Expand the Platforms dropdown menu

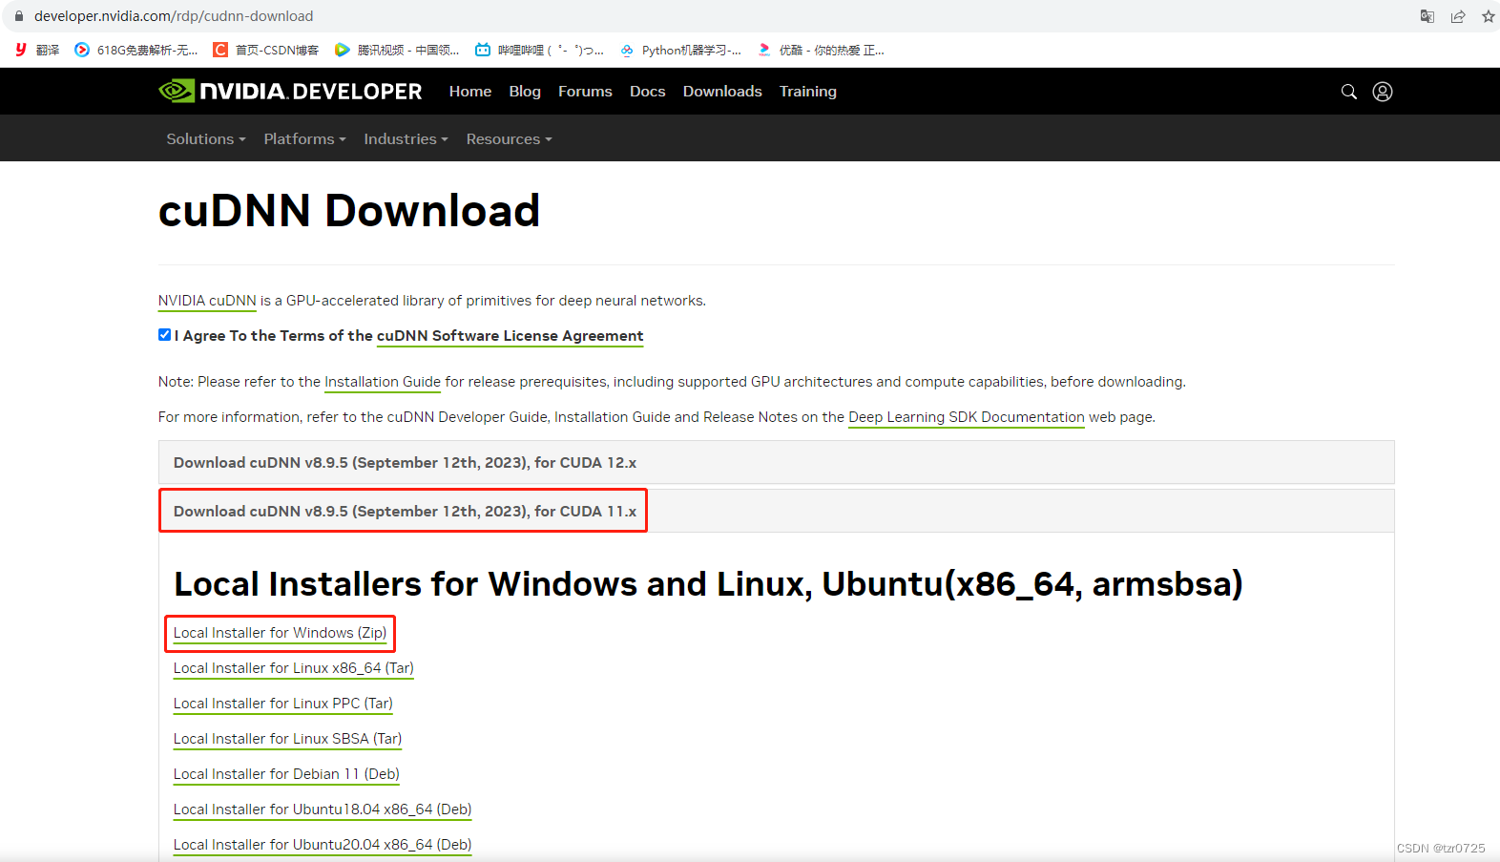(x=305, y=138)
